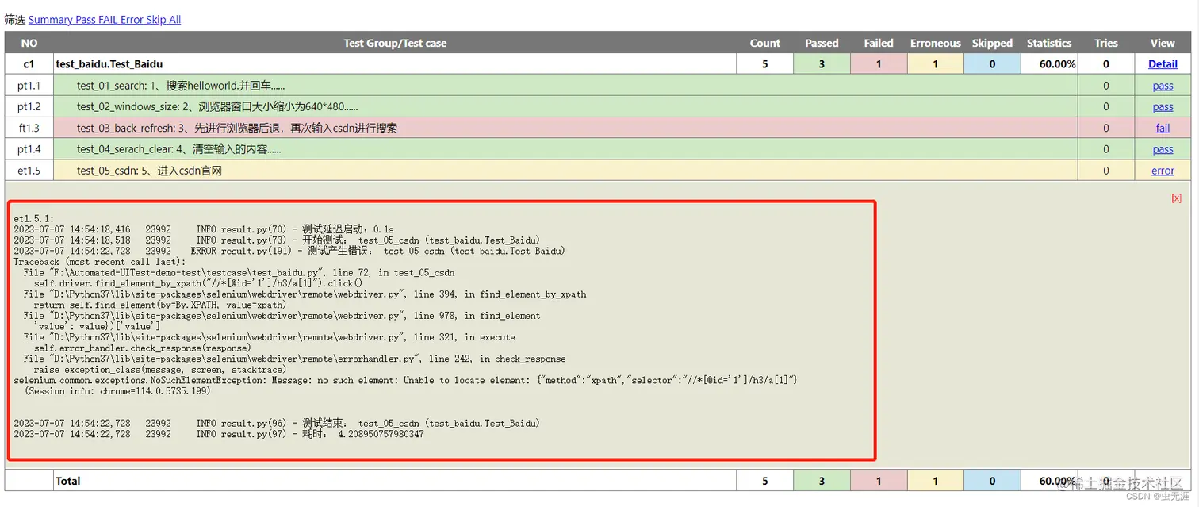Image resolution: width=1199 pixels, height=507 pixels.
Task: Filter results by the Summary link
Action: (x=51, y=20)
